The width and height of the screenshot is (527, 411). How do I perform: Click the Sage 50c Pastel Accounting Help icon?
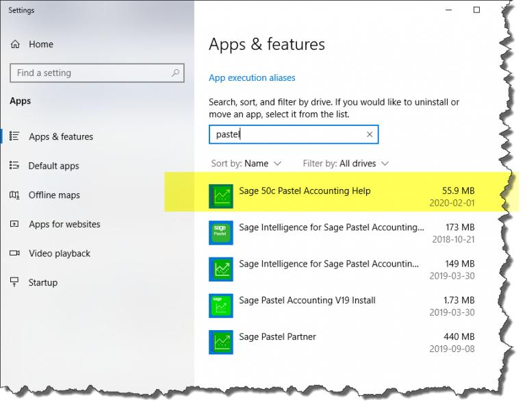coord(221,197)
